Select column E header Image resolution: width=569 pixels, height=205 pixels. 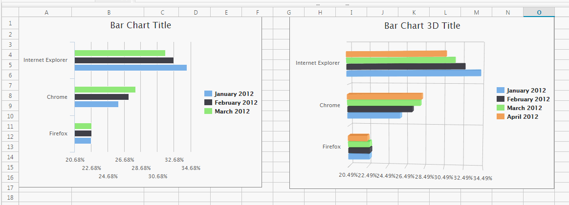[226, 12]
